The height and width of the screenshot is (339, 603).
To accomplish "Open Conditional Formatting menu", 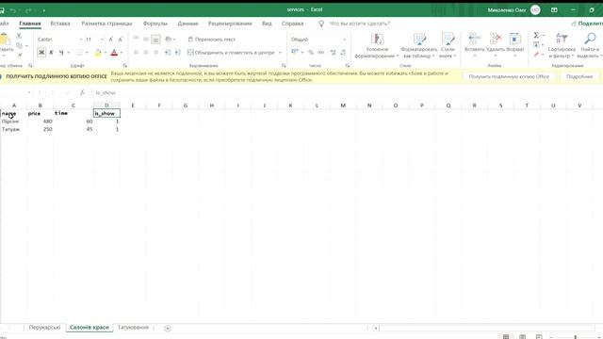I will tap(377, 46).
